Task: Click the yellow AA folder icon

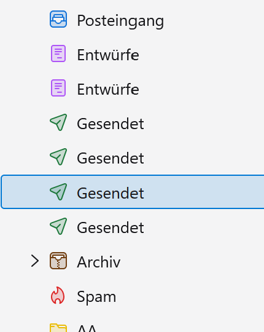Action: (x=58, y=328)
